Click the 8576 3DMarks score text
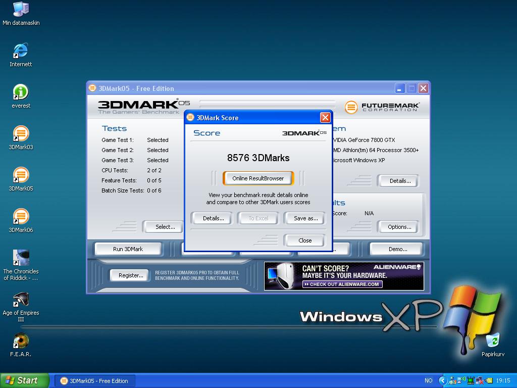Viewport: 517px width, 388px height. click(258, 158)
